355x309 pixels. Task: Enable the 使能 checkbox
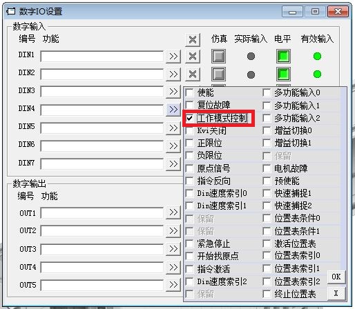[190, 93]
